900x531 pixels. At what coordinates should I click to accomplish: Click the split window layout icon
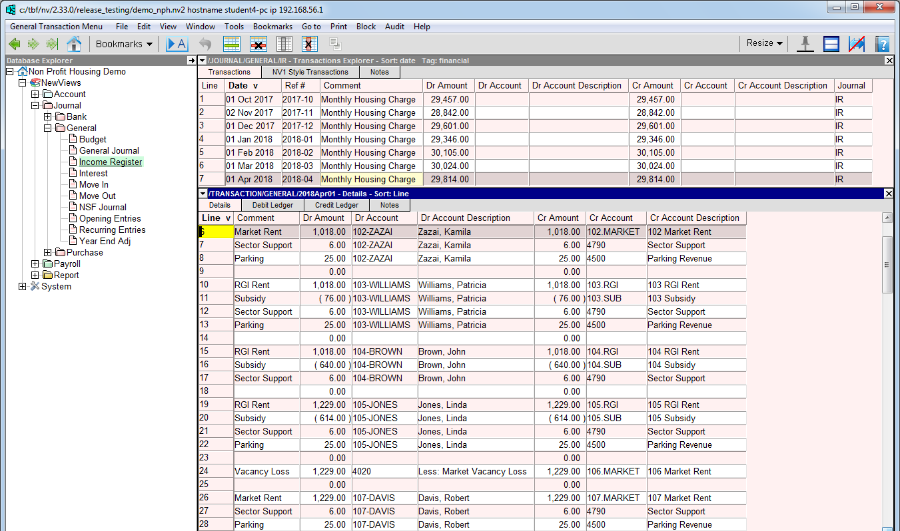click(831, 44)
